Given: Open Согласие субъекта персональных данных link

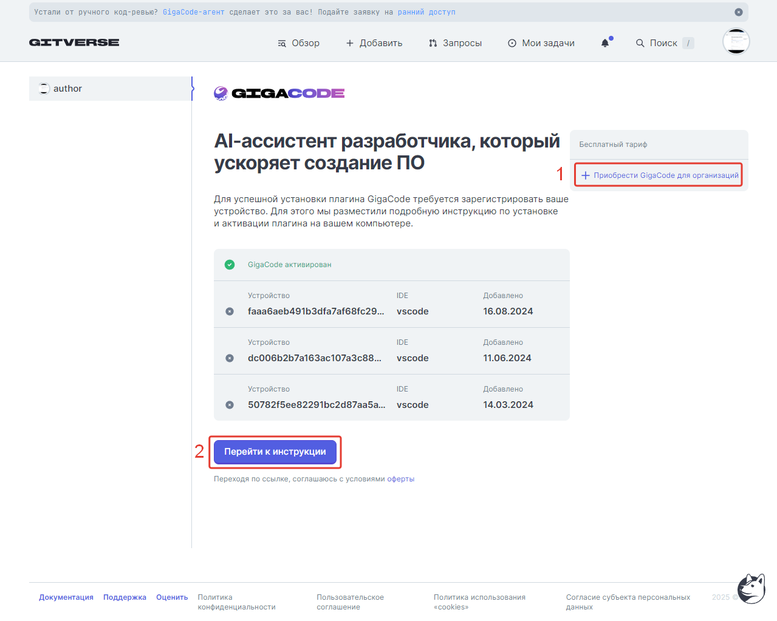Looking at the screenshot, I should coord(628,602).
